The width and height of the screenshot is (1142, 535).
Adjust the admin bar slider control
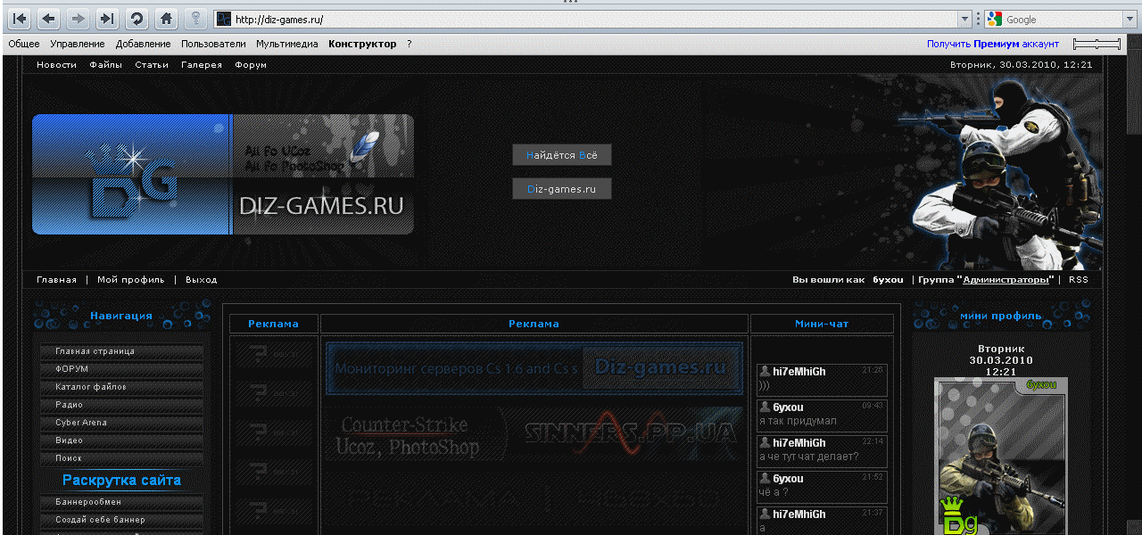1096,44
